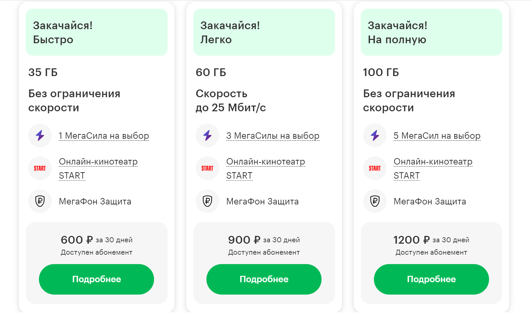Select the 'Закачайся! Легко' plan header
This screenshot has width=531, height=313.
tap(264, 32)
